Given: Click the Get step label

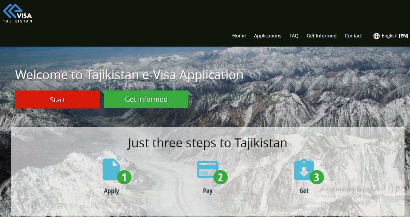Looking at the screenshot, I should [x=304, y=191].
